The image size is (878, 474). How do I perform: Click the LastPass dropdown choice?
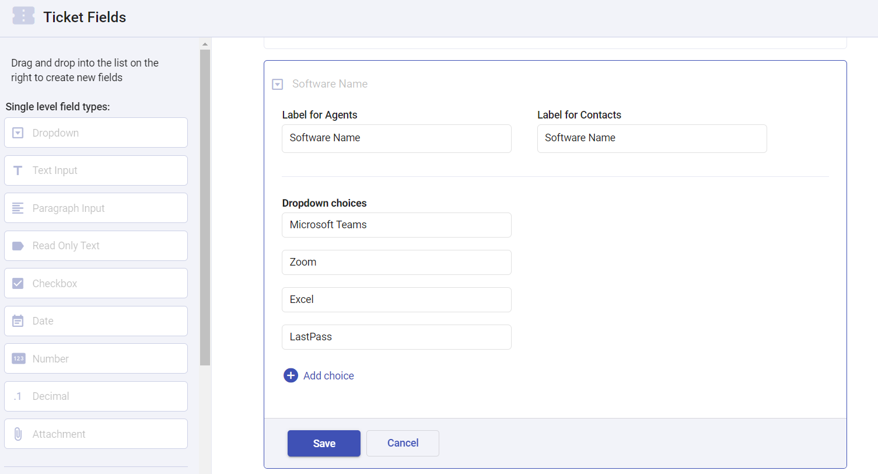pos(397,337)
